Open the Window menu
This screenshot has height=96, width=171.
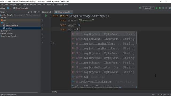coord(60,5)
